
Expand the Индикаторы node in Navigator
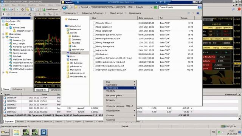tap(3, 34)
